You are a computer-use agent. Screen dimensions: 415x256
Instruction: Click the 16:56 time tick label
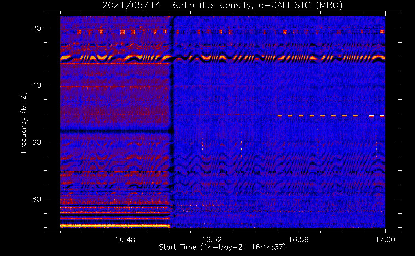(299, 240)
